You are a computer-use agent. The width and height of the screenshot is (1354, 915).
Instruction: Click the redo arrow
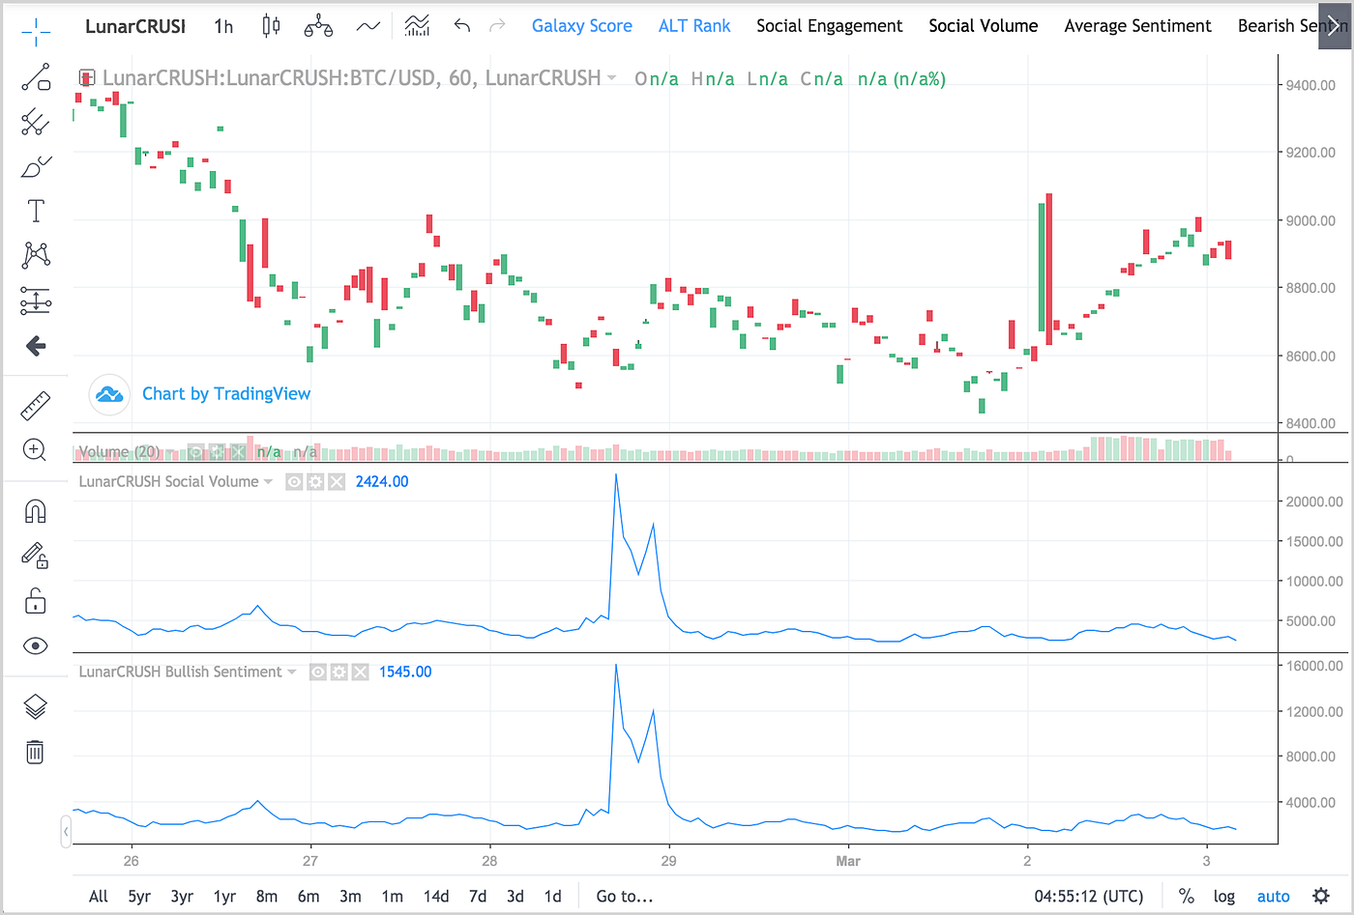(498, 26)
